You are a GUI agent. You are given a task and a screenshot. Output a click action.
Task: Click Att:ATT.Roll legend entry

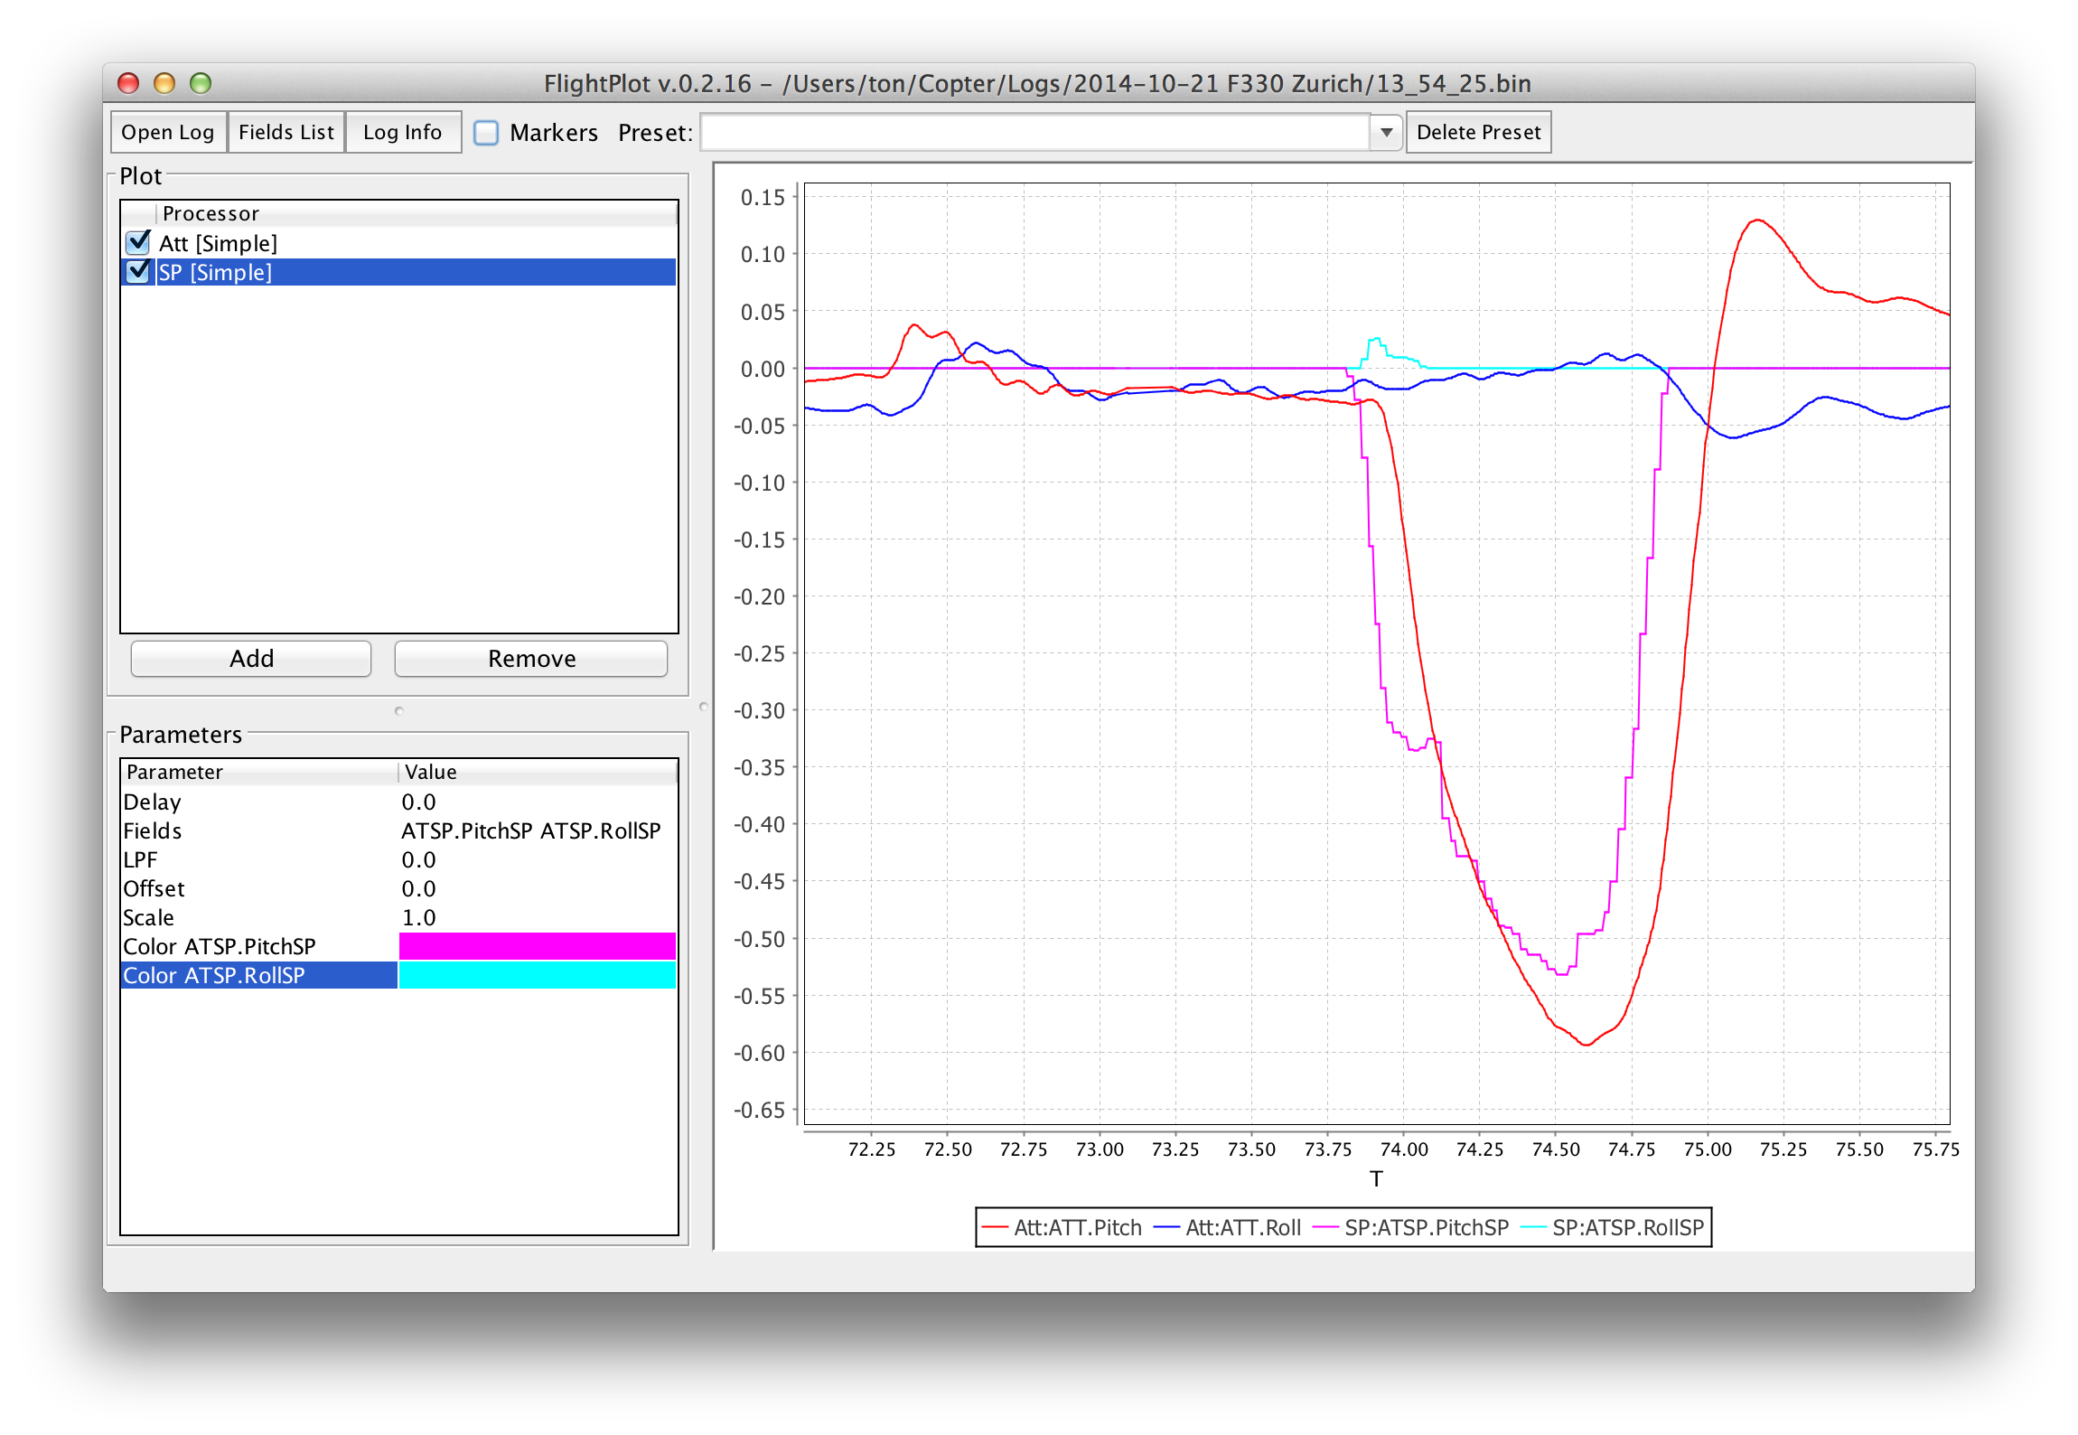click(1229, 1227)
